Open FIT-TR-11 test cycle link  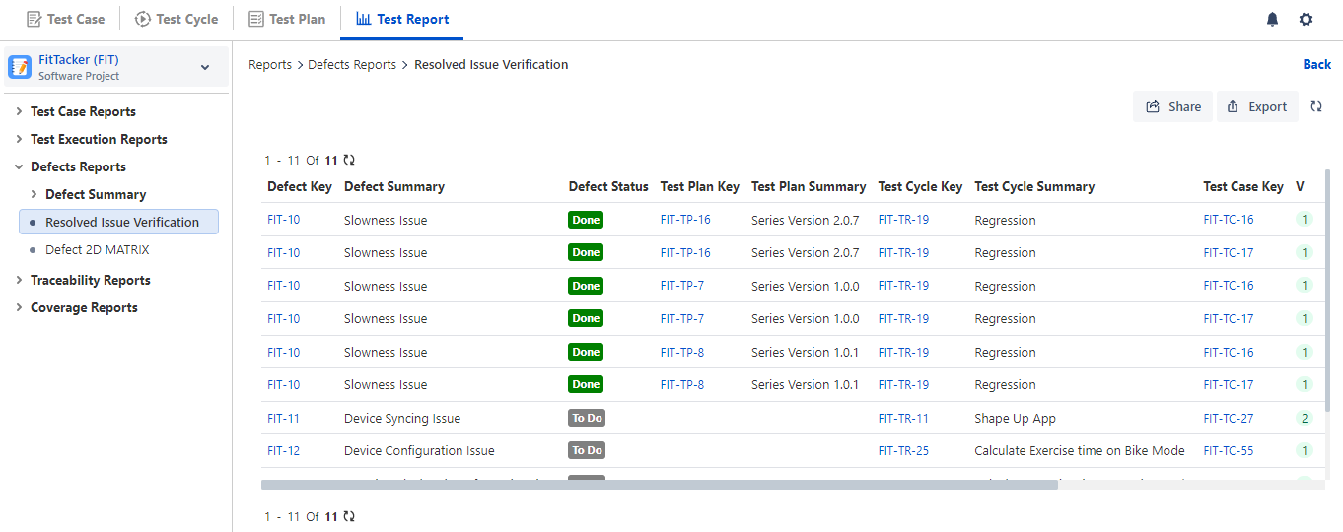pyautogui.click(x=903, y=418)
